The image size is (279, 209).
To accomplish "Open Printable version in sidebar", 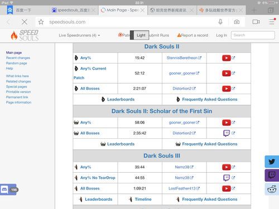I will pos(18,92).
